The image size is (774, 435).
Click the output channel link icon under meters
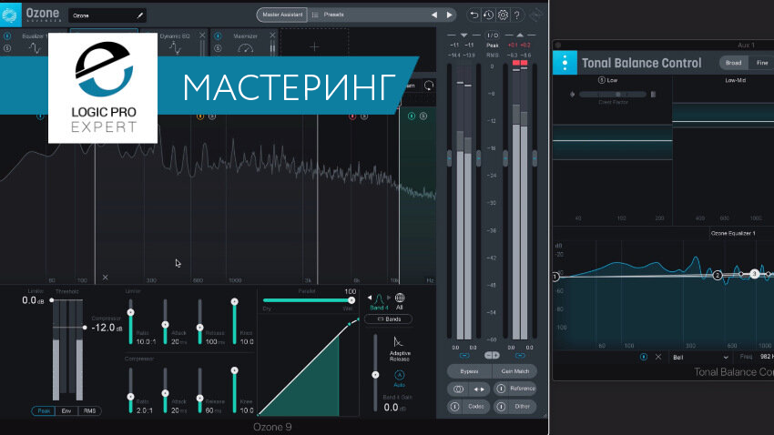[x=520, y=355]
